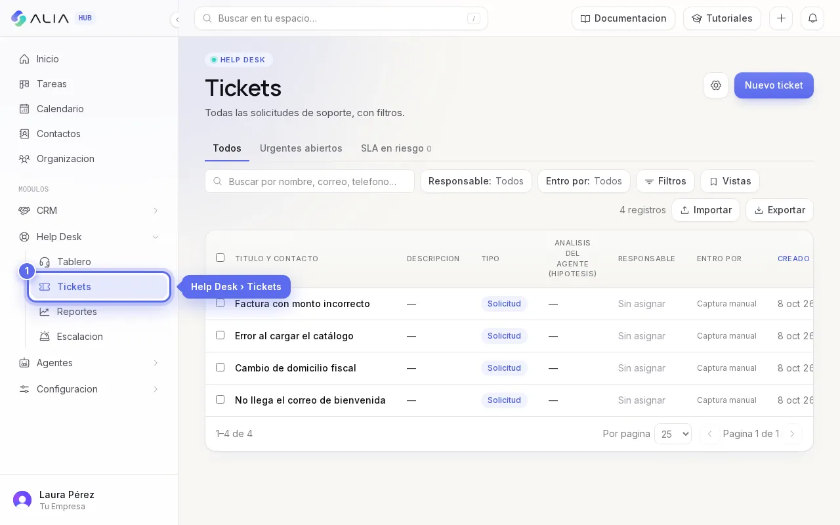Open notifications bell
The image size is (840, 525).
pyautogui.click(x=812, y=18)
